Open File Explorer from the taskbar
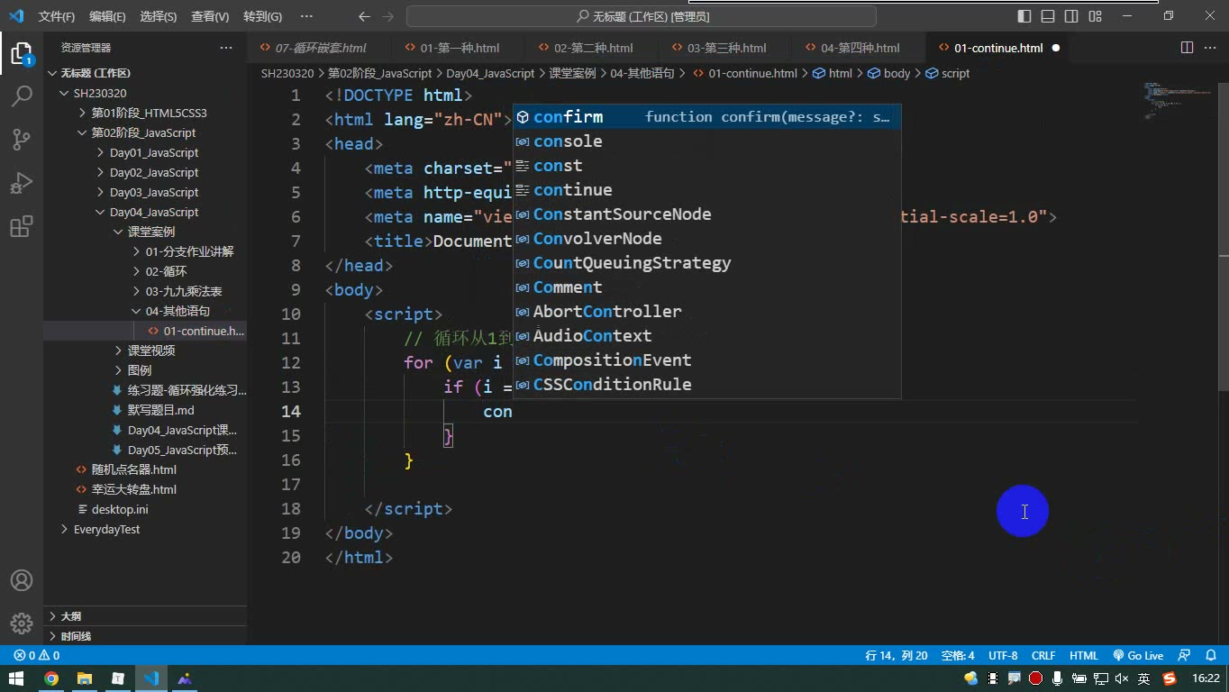Screen dimensions: 1229x692 tap(85, 678)
